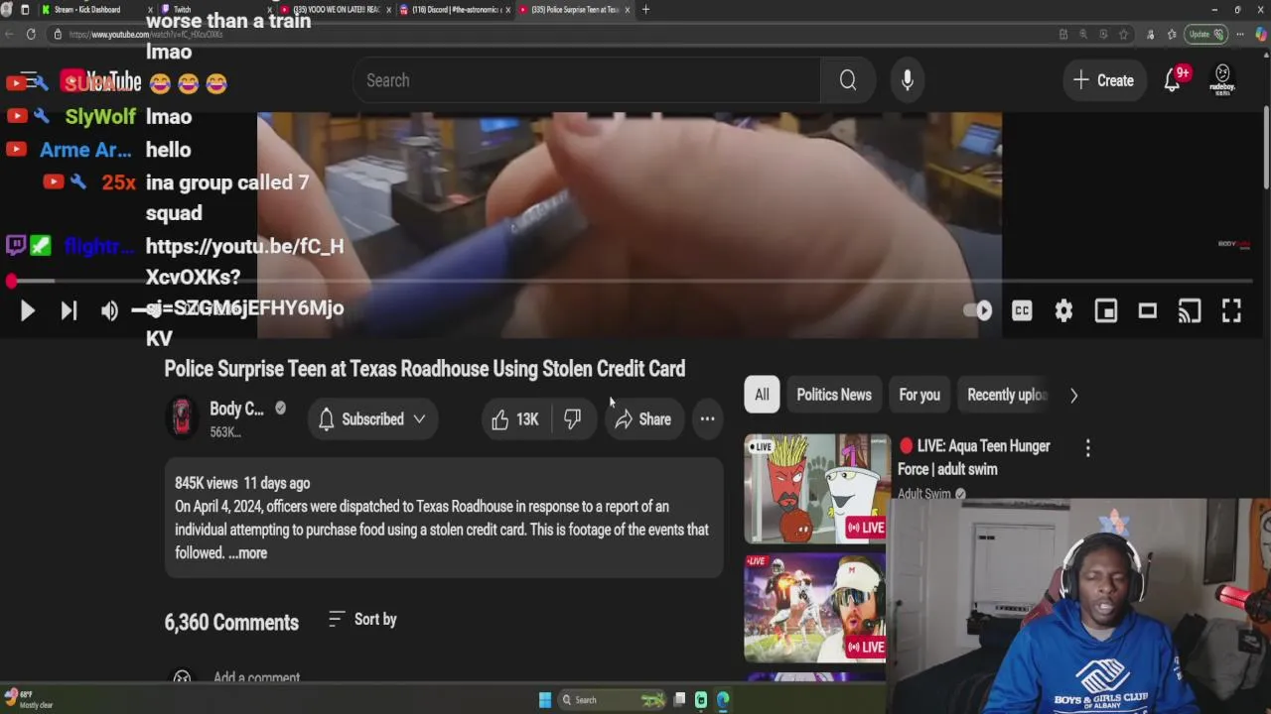Open the notifications bell
This screenshot has width=1271, height=714.
[x=1173, y=81]
